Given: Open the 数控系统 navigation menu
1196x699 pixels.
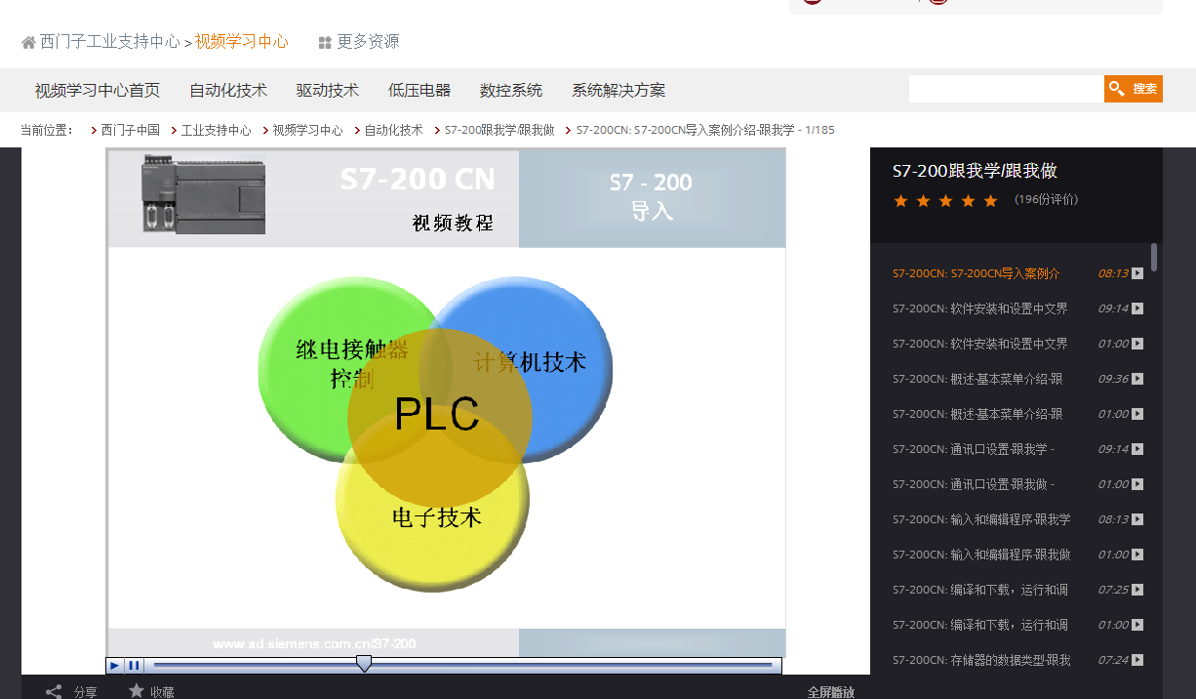Looking at the screenshot, I should (x=511, y=90).
